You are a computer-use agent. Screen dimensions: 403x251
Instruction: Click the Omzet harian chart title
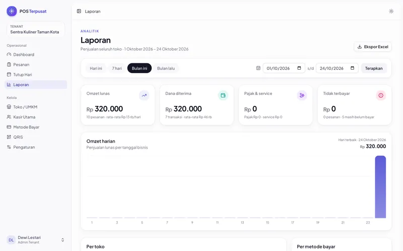point(101,141)
